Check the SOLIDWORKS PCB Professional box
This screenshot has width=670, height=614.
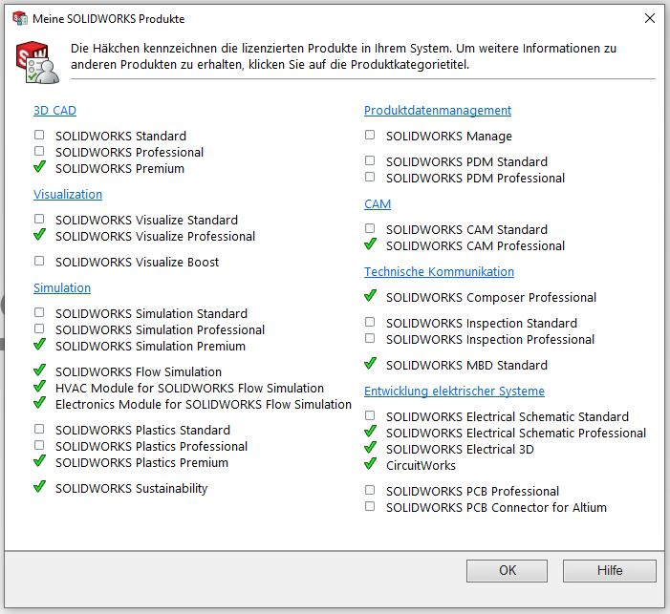pyautogui.click(x=370, y=490)
